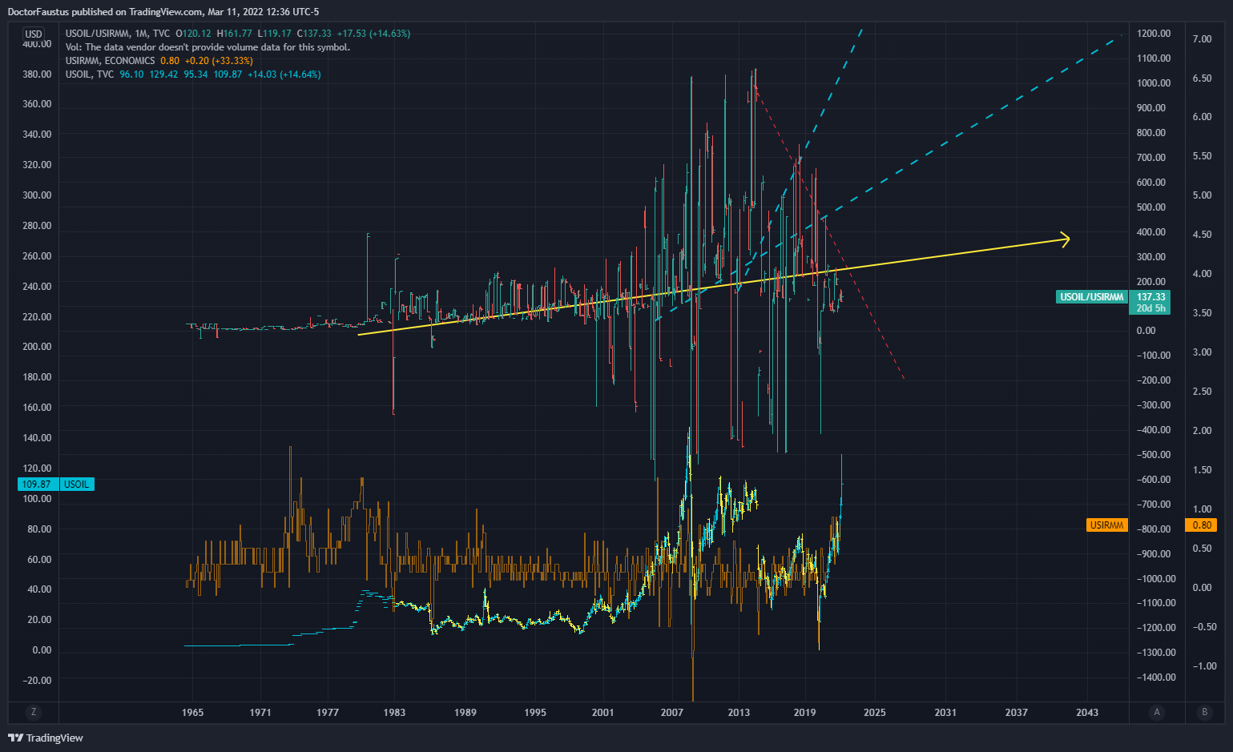Screen dimensions: 1233x752
Task: Click 6.50 on the rightmost scale
Action: click(1202, 78)
